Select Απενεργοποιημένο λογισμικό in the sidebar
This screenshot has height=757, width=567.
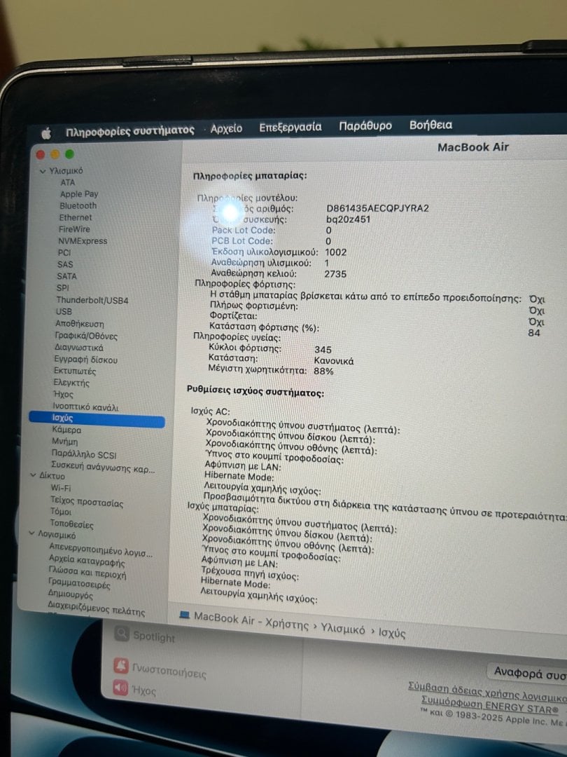coord(101,550)
